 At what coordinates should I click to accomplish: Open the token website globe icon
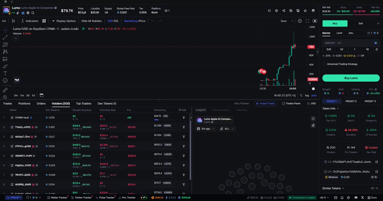pos(28,13)
